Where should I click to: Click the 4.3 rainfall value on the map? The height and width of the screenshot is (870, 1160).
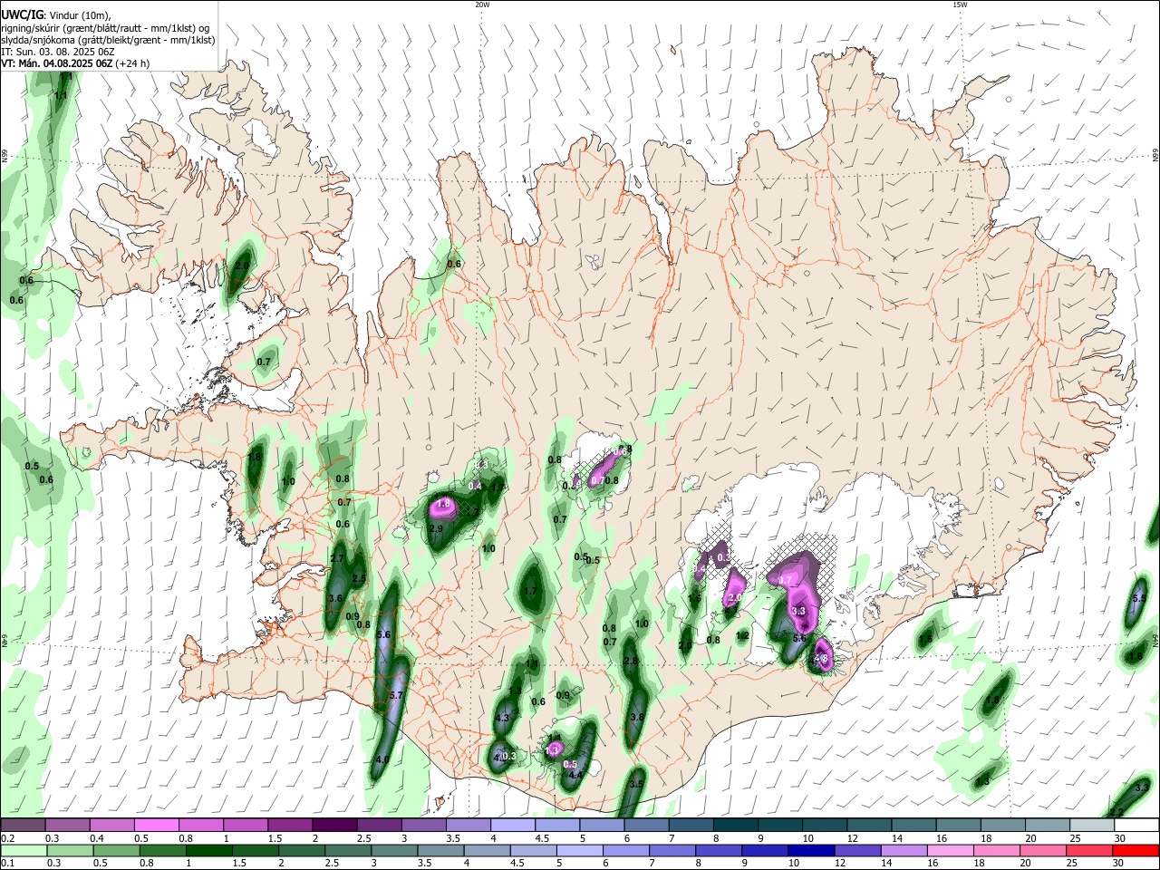pyautogui.click(x=503, y=718)
